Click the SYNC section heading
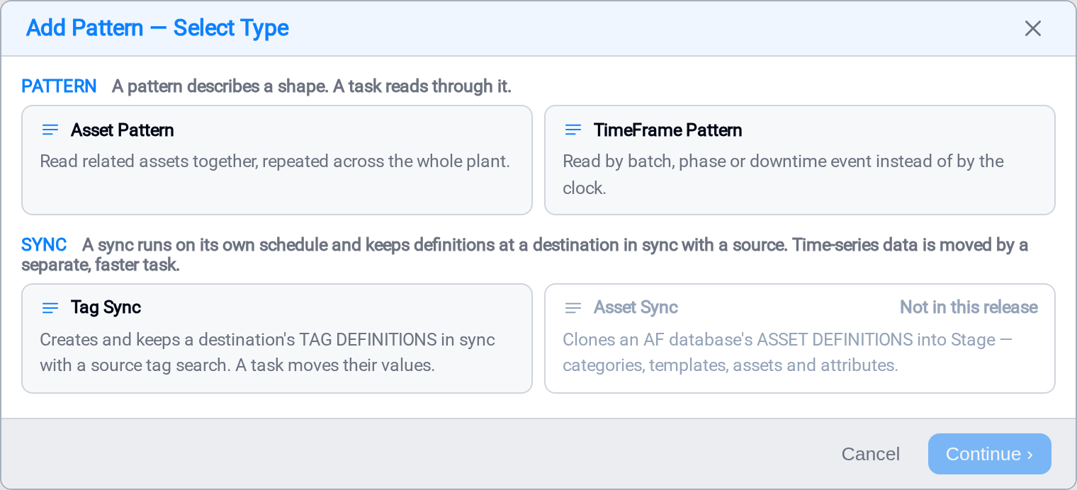 [45, 245]
